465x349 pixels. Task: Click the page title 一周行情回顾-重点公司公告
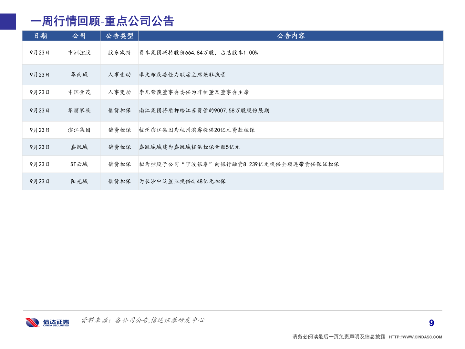tap(102, 22)
